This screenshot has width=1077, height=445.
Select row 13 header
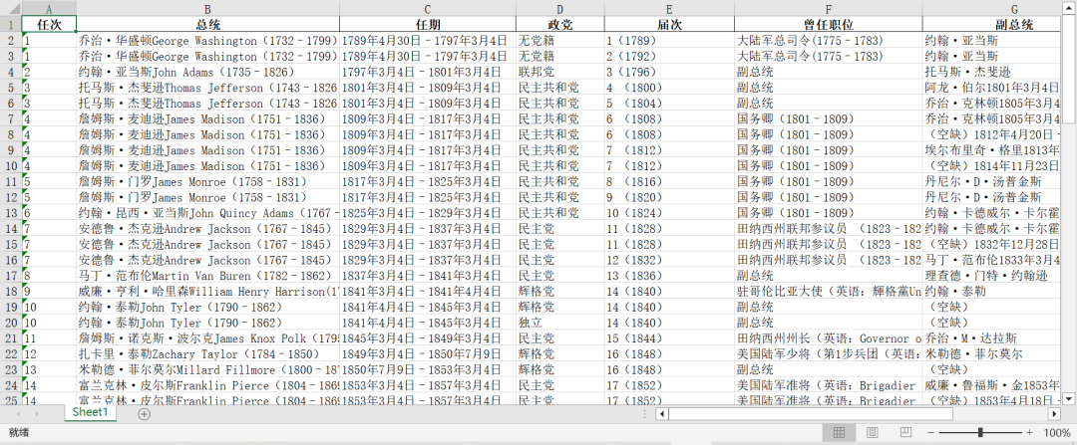[10, 213]
